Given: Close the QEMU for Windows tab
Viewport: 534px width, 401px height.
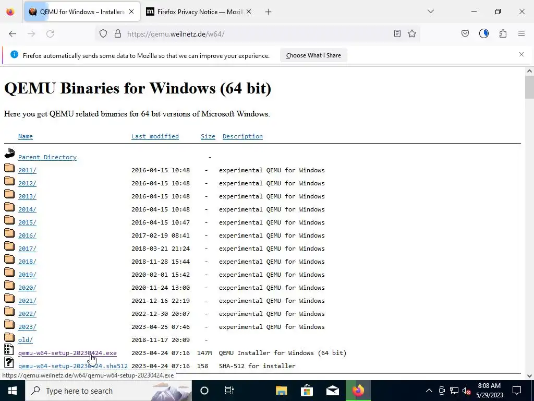Looking at the screenshot, I should pyautogui.click(x=131, y=12).
